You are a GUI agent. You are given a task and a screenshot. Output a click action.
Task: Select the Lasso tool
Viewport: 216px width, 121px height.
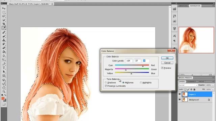point(4,16)
